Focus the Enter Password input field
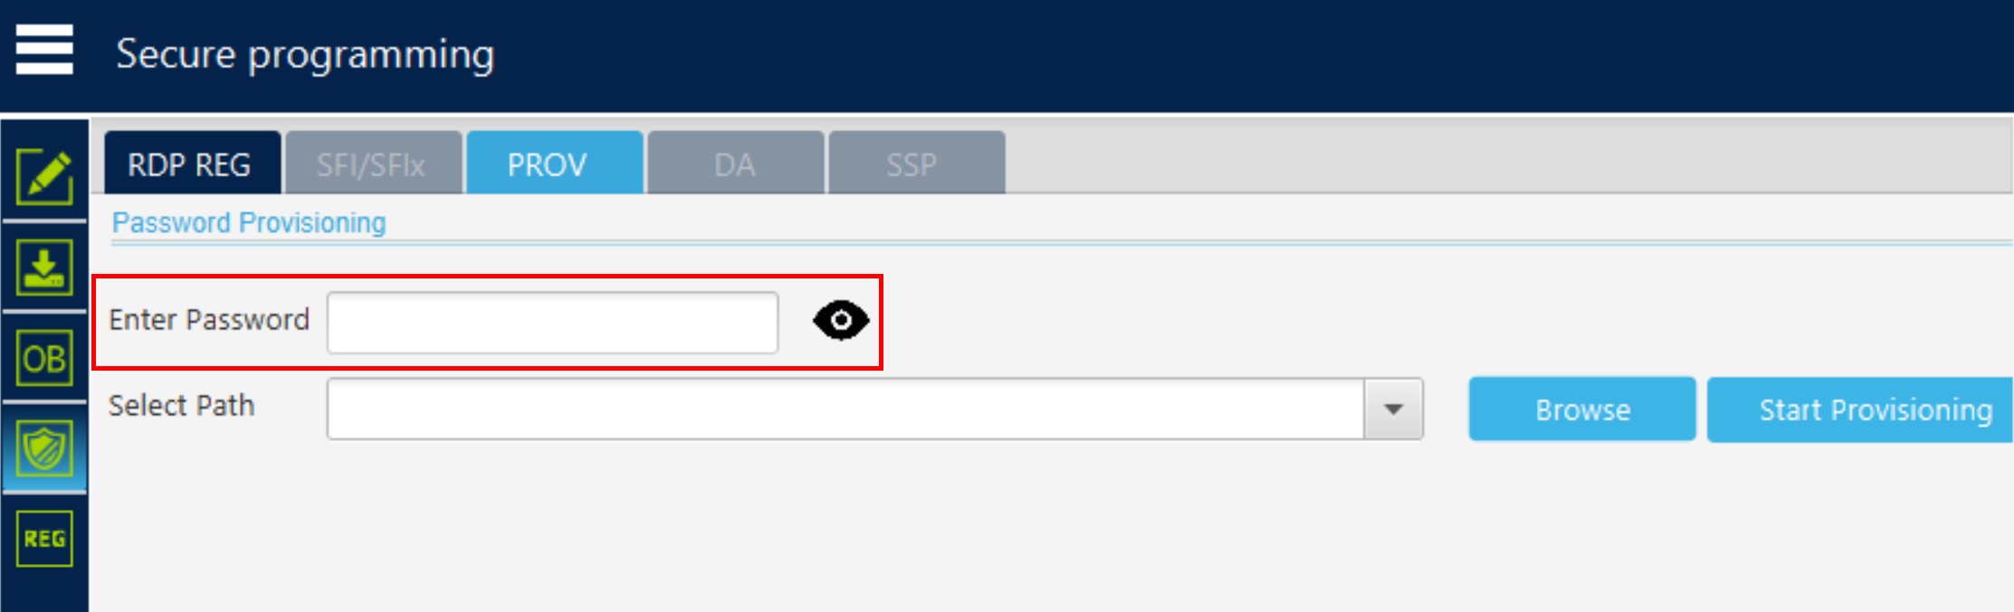 point(552,322)
